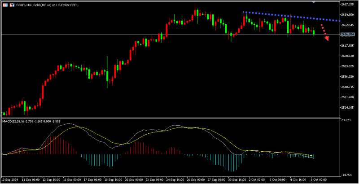359x184 pixels.
Task: Click the 4 Oct 16:00 time label
Action: click(x=299, y=180)
